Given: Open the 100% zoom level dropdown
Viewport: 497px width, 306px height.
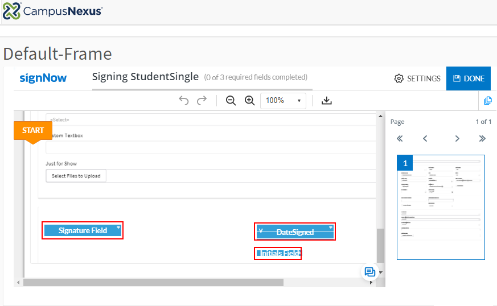Looking at the screenshot, I should click(x=282, y=101).
